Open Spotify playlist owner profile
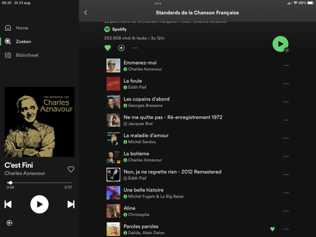 coord(115,29)
